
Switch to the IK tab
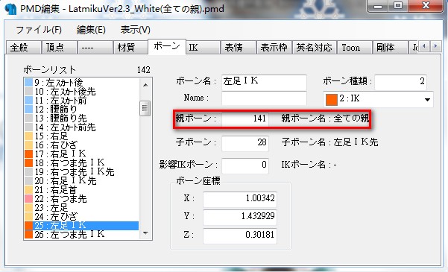[x=203, y=47]
